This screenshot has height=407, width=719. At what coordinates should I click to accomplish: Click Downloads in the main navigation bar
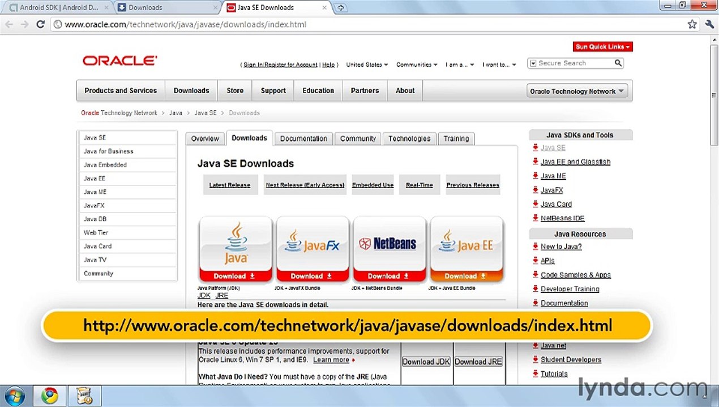(x=191, y=90)
